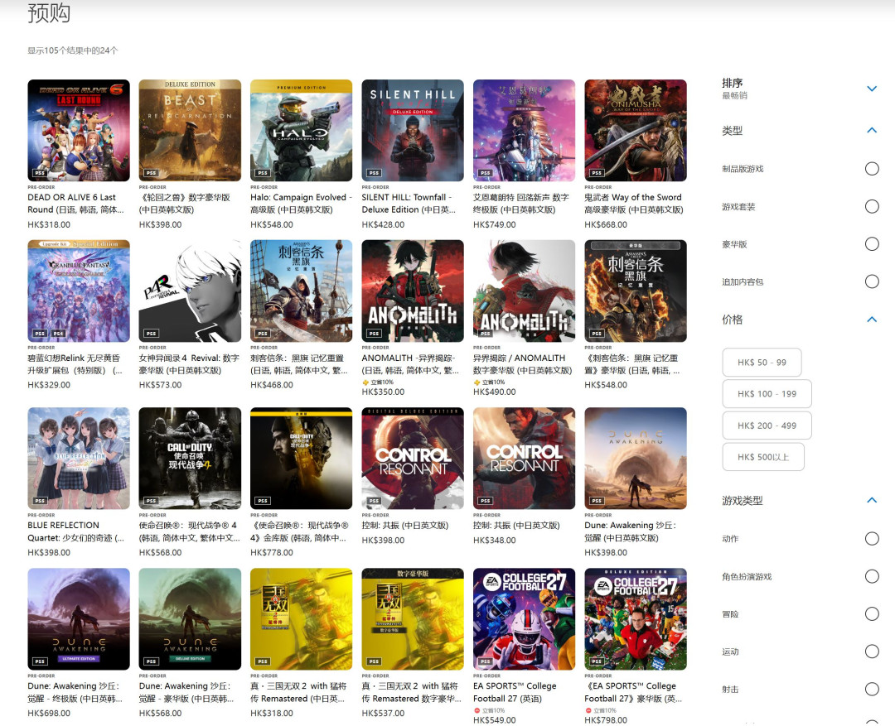Open the 刺客信条：黑旗 记忆重置 HK$468 title link

pyautogui.click(x=298, y=364)
